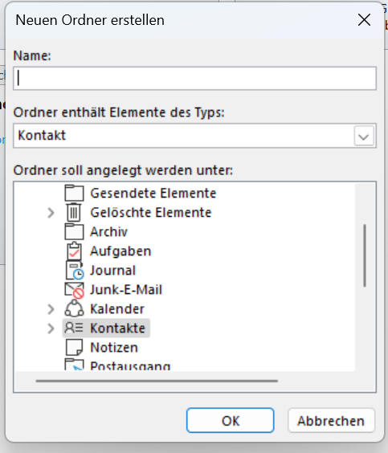The image size is (388, 453).
Task: Select the highlighted Kontakte folder label
Action: point(117,329)
